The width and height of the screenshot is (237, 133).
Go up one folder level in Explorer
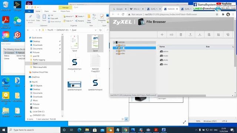pos(40,30)
